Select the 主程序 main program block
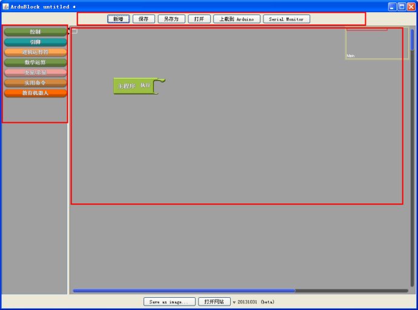418x310 pixels. click(x=133, y=86)
